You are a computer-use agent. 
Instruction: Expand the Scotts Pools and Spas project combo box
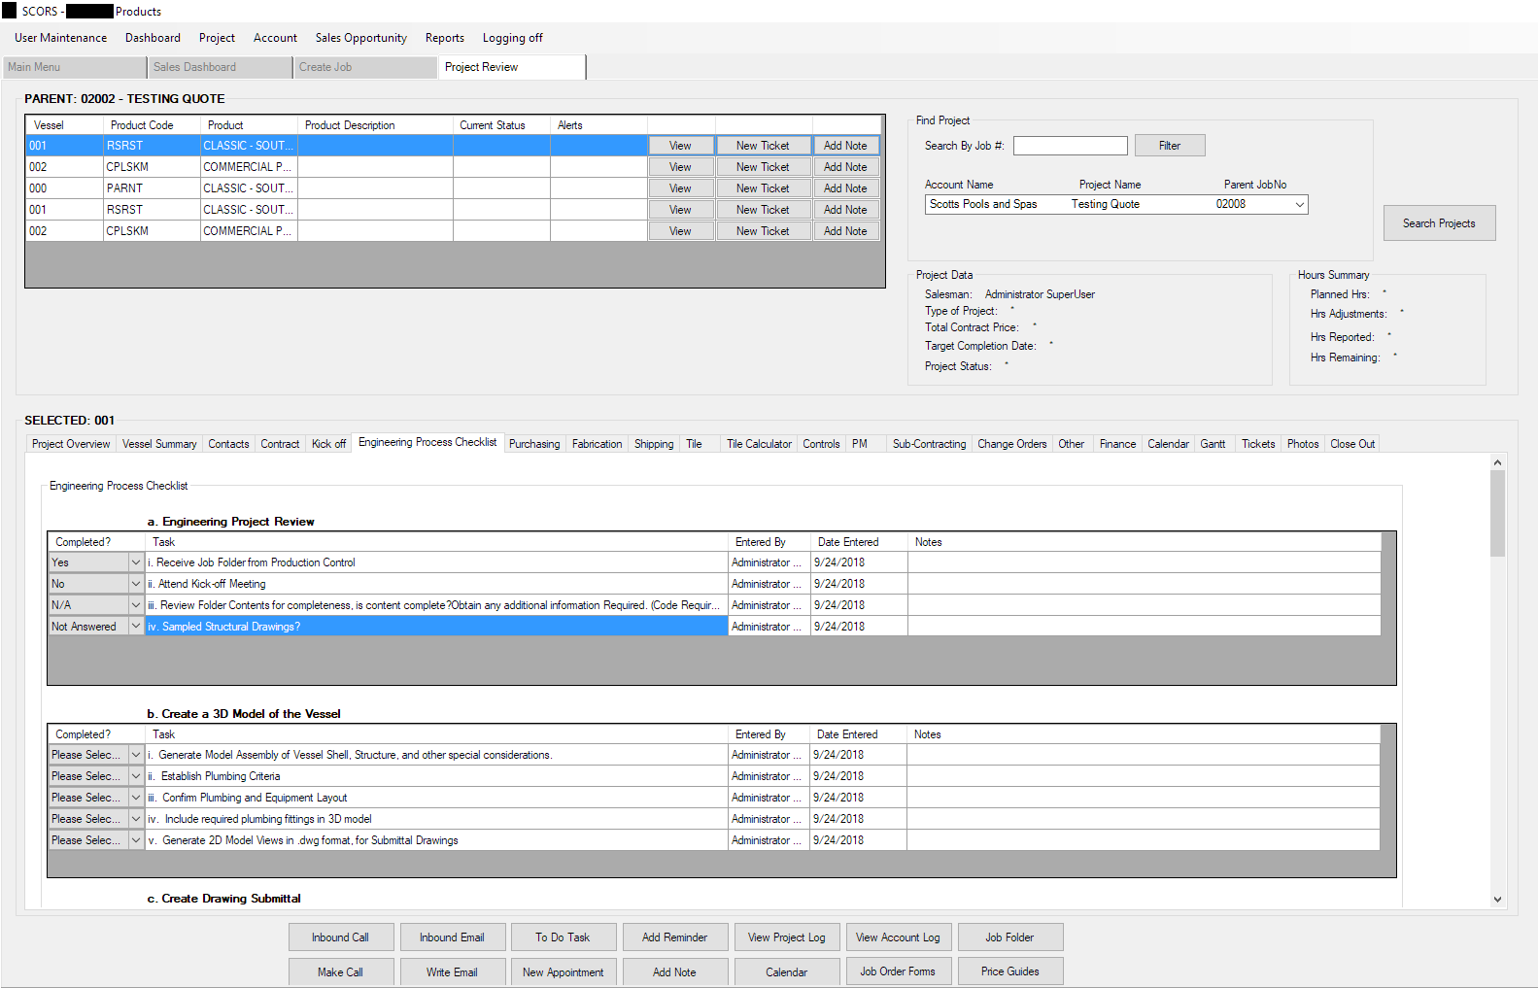tap(1299, 204)
